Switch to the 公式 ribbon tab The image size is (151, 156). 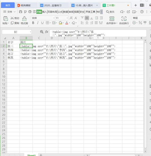60,12
